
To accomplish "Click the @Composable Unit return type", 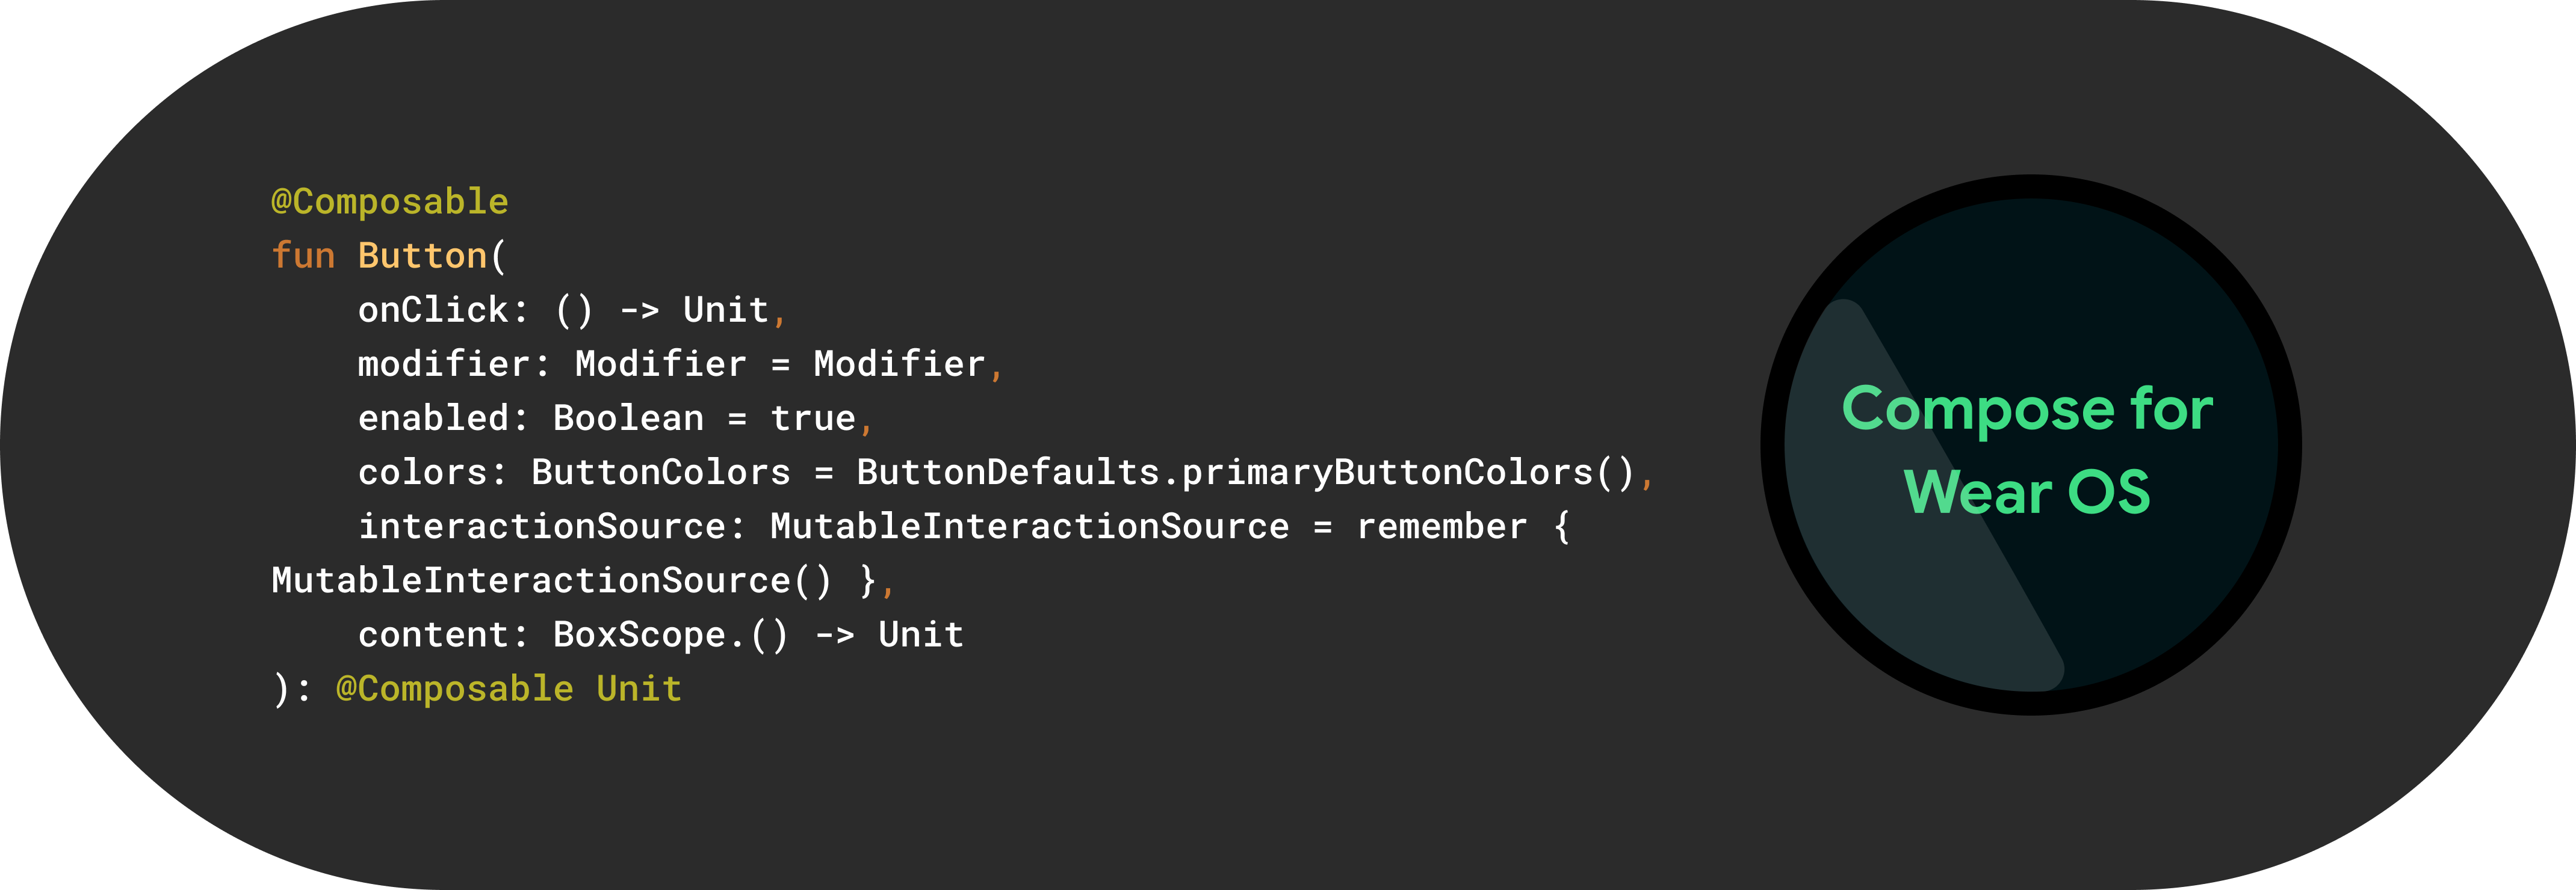I will tap(508, 688).
